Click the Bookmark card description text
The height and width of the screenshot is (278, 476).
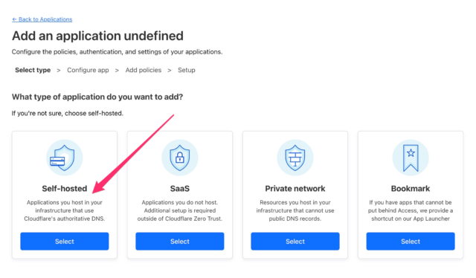411,210
